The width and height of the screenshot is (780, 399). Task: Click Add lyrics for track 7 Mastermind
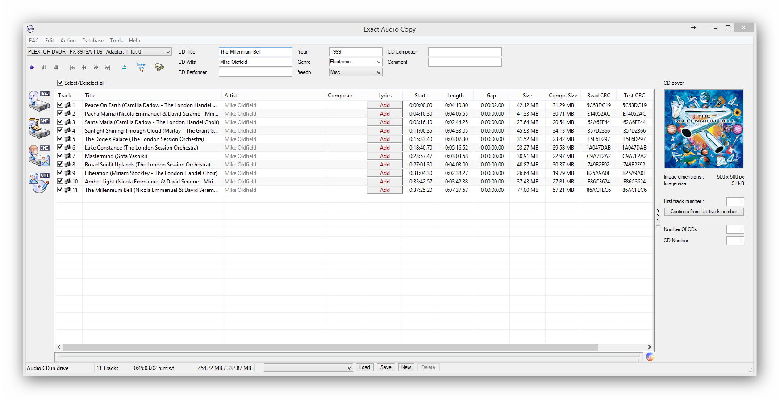(x=384, y=156)
